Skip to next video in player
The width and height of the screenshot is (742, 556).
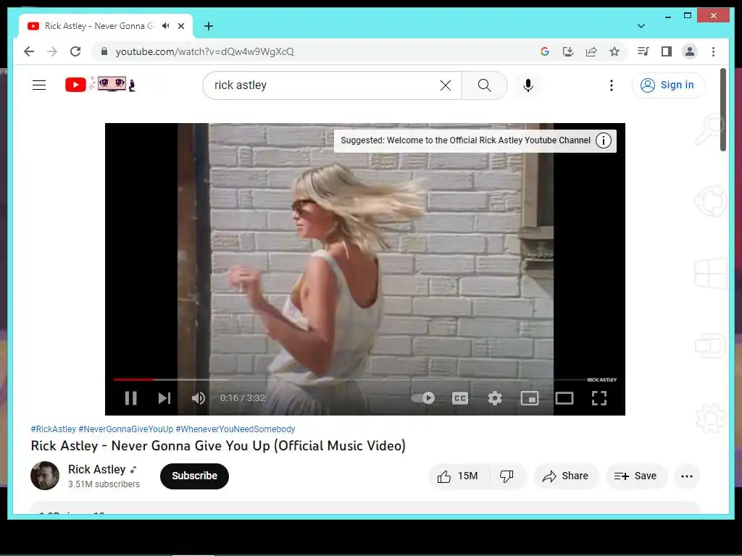pos(164,398)
